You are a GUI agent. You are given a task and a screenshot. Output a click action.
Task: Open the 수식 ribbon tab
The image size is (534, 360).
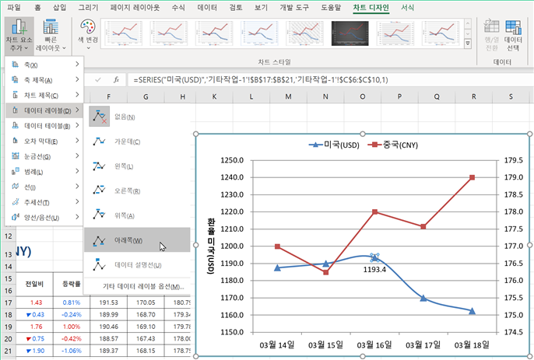tap(178, 7)
